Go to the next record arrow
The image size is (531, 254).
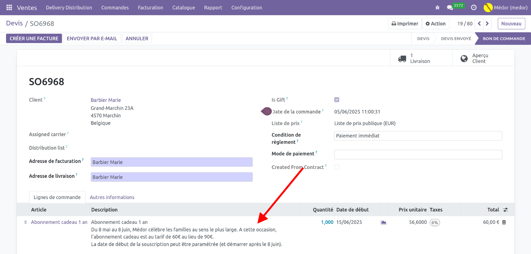(x=487, y=24)
